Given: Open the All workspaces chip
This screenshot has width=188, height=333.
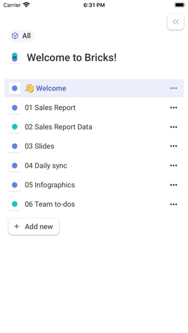Looking at the screenshot, I should pos(22,36).
